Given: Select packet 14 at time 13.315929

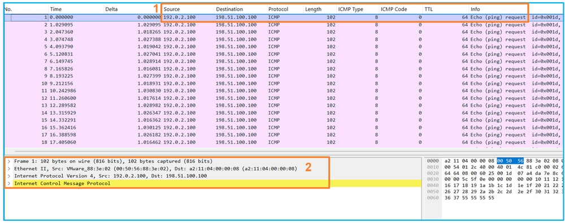Looking at the screenshot, I should (284, 113).
